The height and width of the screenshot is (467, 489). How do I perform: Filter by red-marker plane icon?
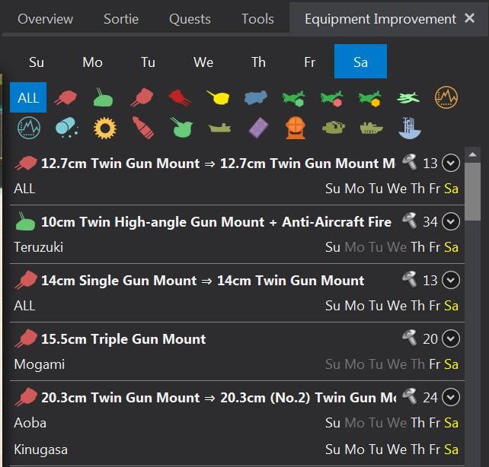tap(332, 98)
